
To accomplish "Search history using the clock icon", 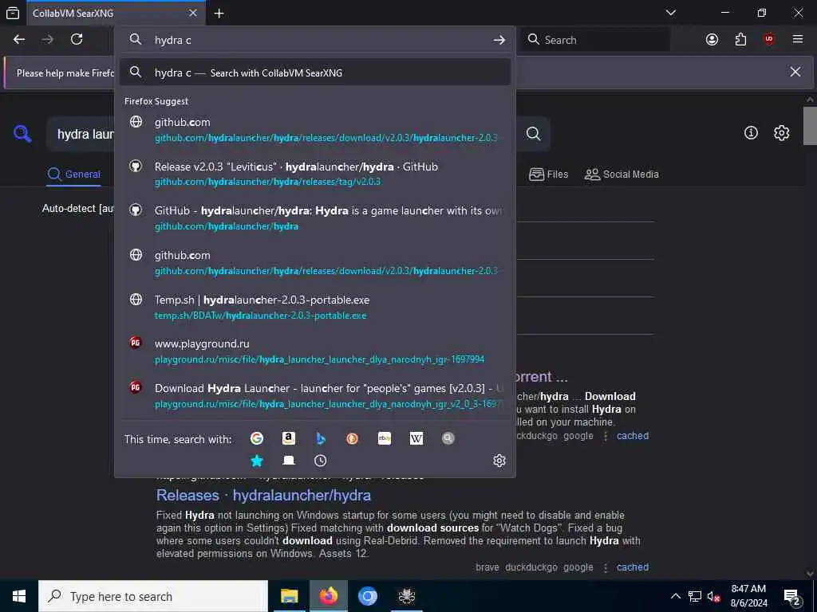I will click(321, 461).
